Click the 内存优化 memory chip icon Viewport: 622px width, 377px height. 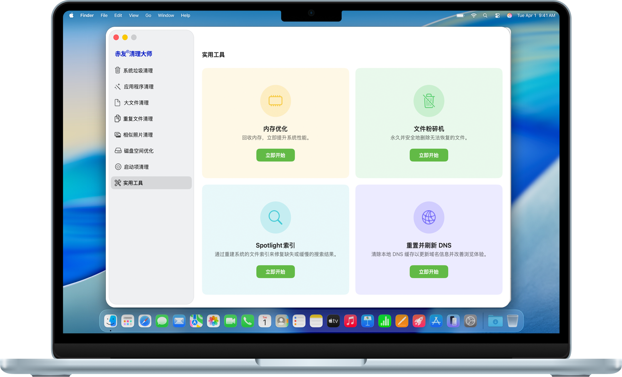(275, 101)
